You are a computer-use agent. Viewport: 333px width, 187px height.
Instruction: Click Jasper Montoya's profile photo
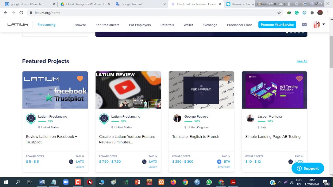click(250, 118)
